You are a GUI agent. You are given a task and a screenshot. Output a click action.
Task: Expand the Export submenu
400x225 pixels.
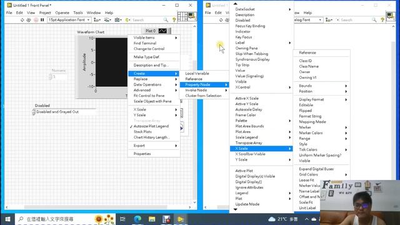click(154, 146)
